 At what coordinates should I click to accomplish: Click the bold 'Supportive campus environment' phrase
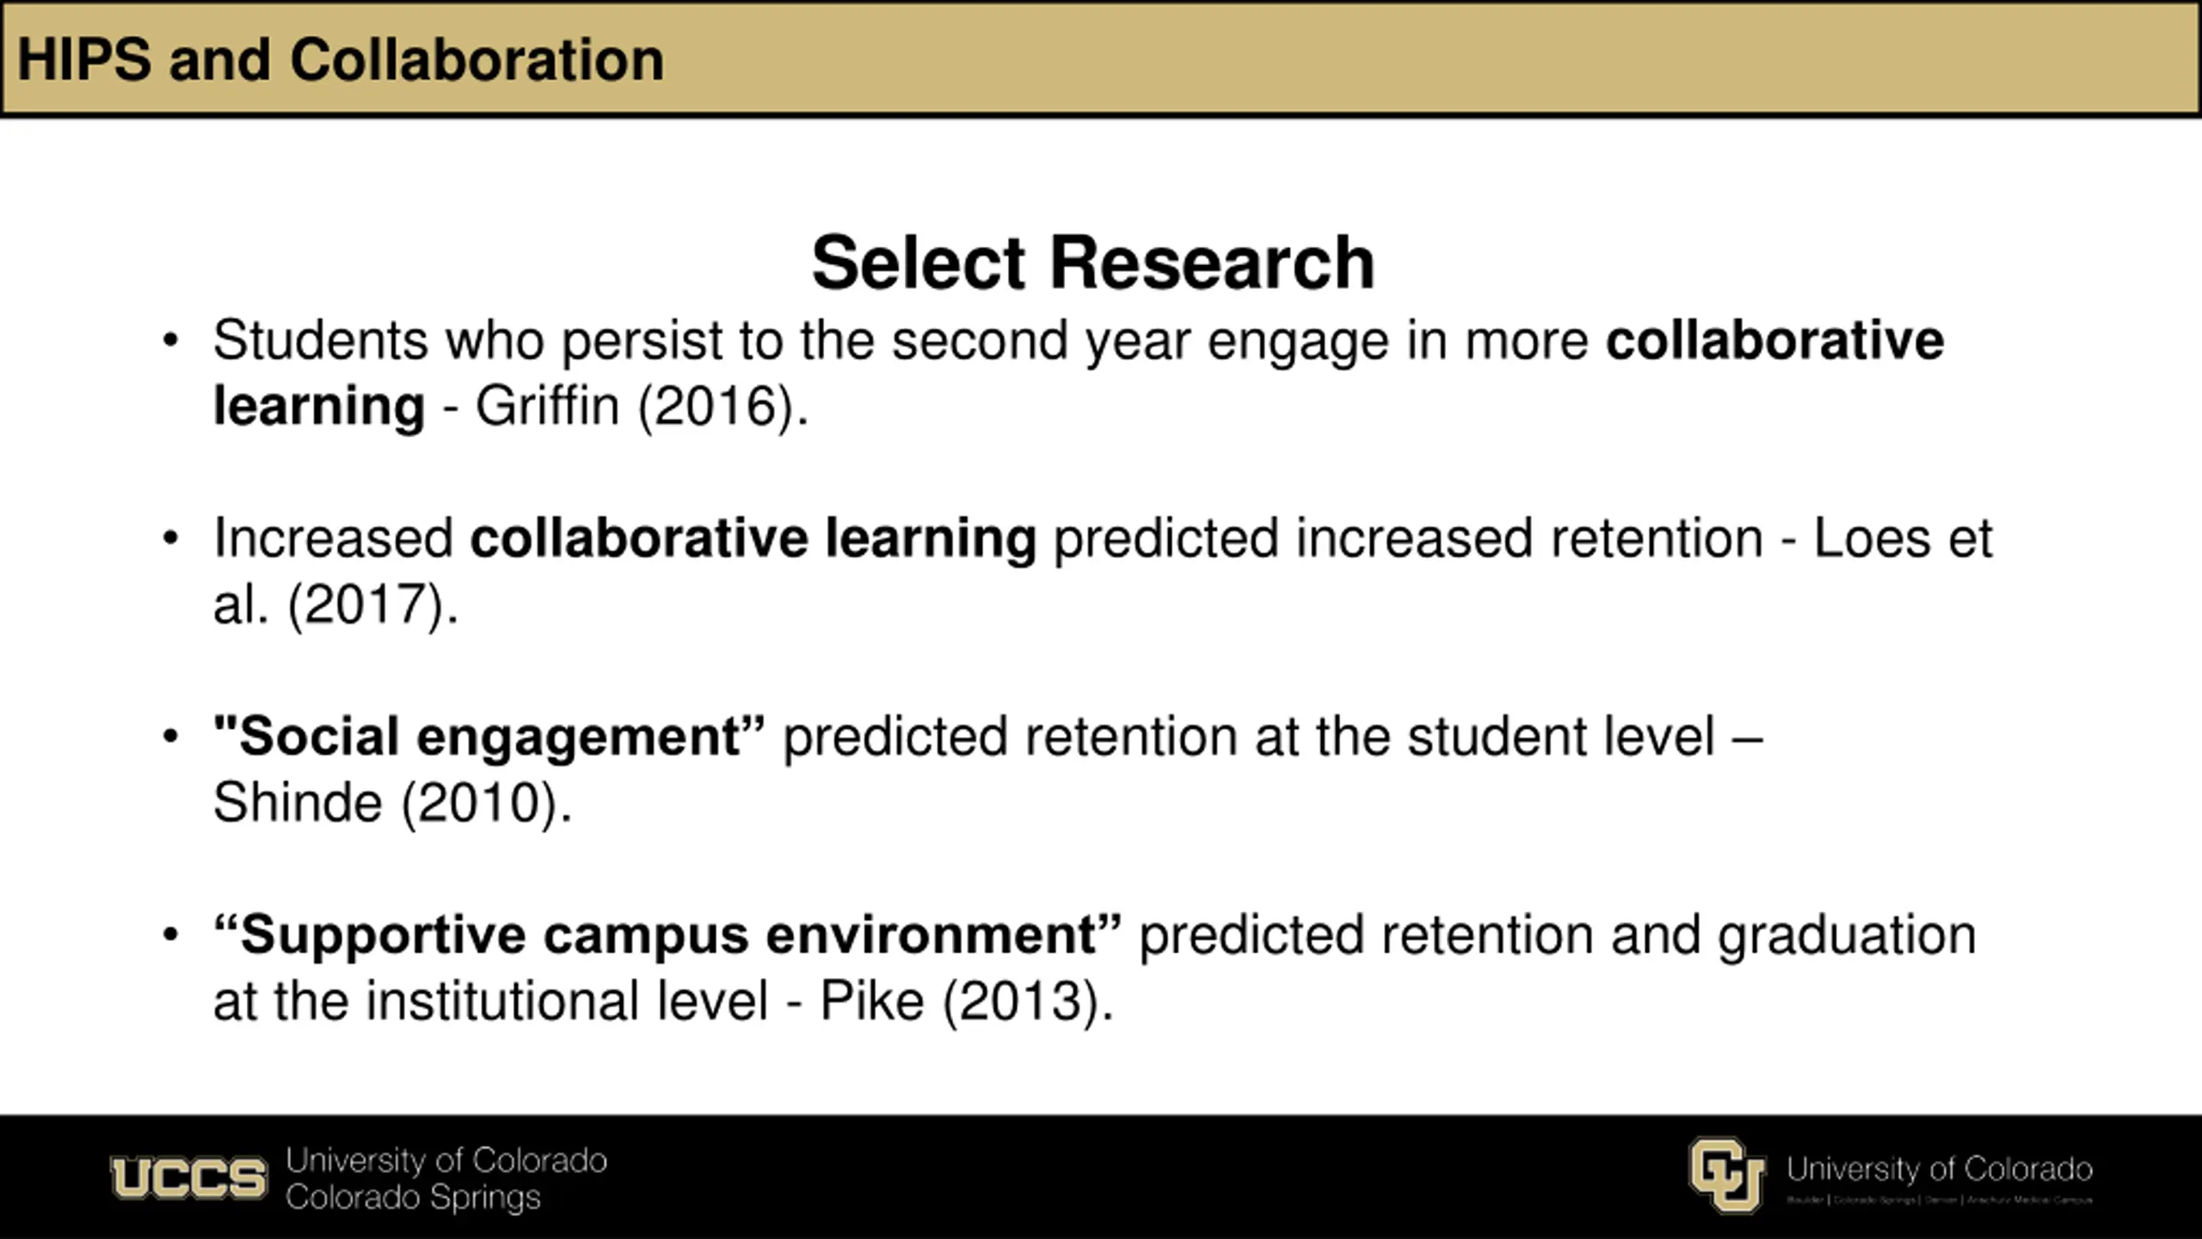(x=667, y=935)
